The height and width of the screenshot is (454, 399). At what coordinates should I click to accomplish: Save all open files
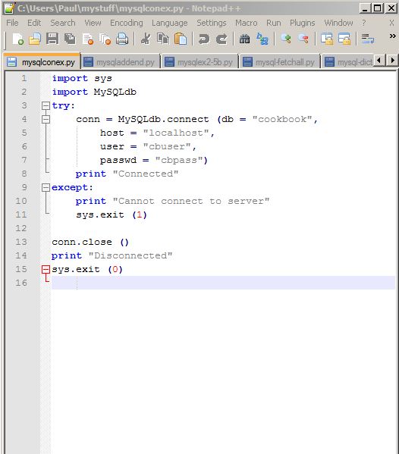click(x=70, y=39)
